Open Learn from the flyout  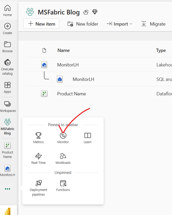click(x=88, y=138)
